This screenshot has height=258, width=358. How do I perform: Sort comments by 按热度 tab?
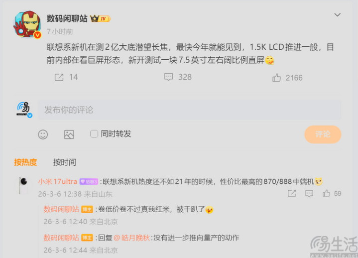[x=25, y=162]
